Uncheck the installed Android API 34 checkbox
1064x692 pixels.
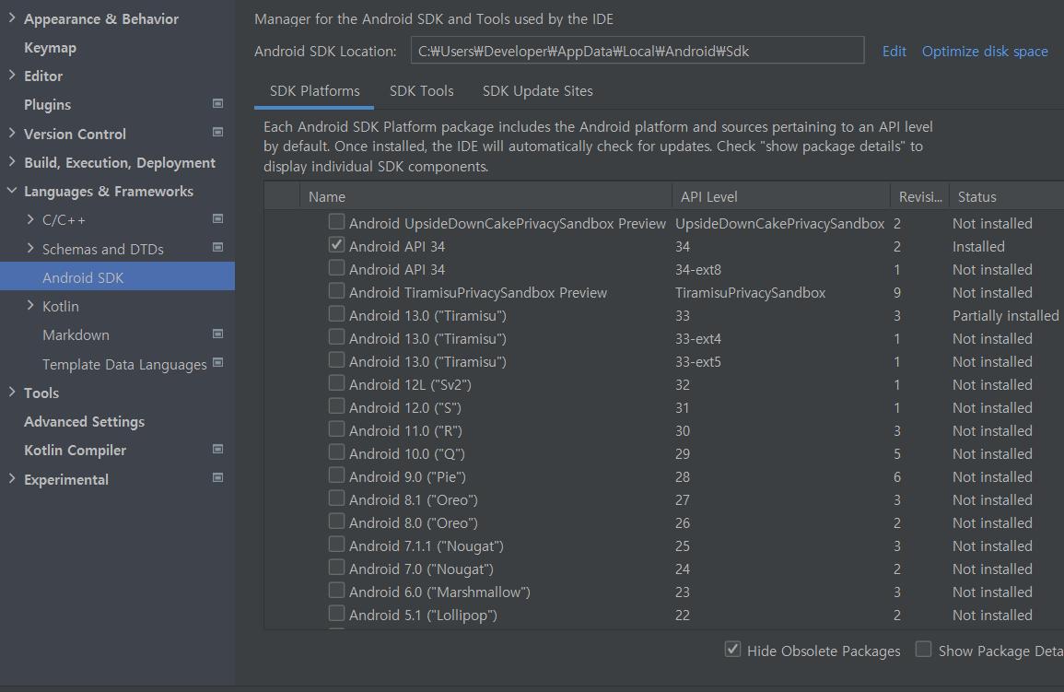click(336, 245)
